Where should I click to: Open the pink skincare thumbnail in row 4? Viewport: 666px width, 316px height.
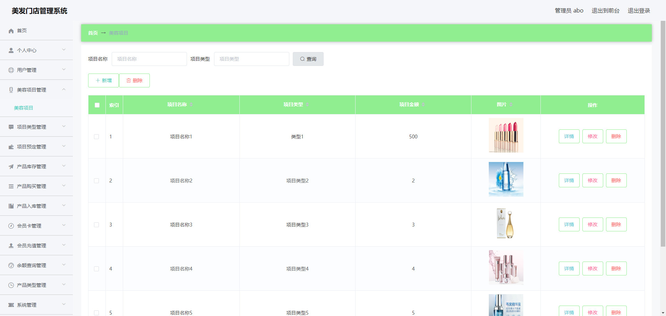506,267
